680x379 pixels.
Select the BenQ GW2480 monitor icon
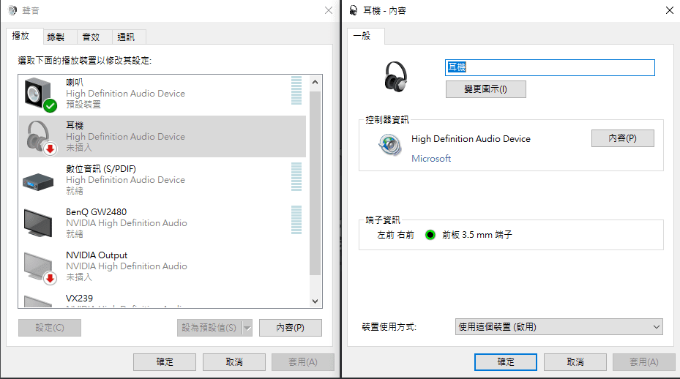click(38, 223)
